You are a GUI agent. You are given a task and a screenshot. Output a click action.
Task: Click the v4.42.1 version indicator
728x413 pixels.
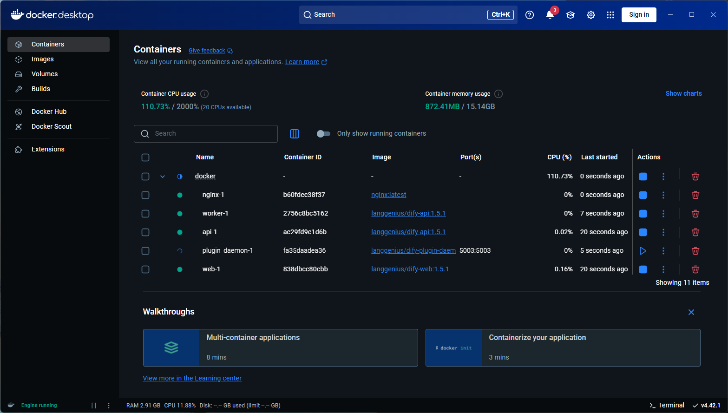pos(706,406)
